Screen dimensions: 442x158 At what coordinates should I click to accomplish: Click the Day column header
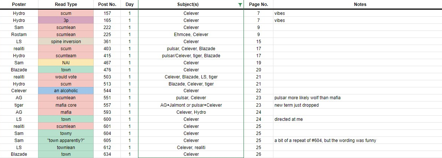tap(129, 4)
